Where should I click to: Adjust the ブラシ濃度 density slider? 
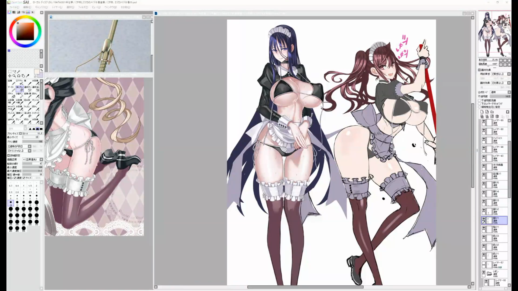coord(32,141)
